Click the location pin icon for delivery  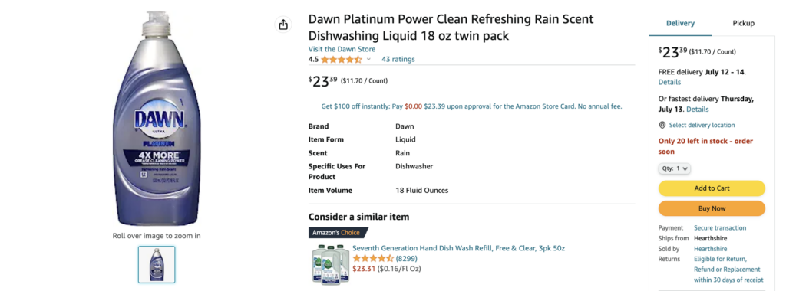click(x=662, y=125)
